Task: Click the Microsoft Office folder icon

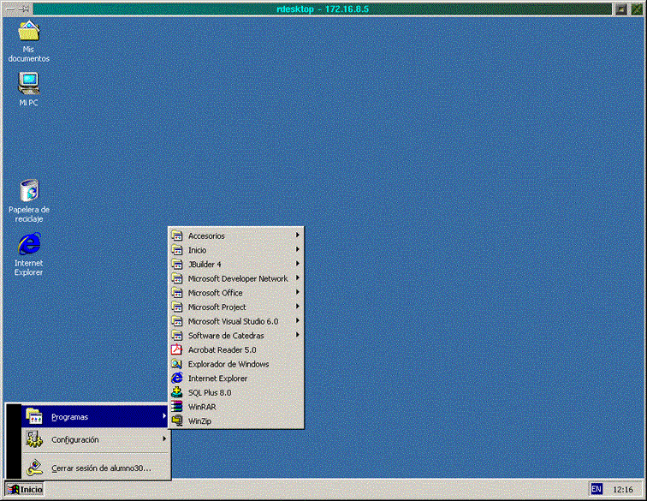Action: click(177, 293)
